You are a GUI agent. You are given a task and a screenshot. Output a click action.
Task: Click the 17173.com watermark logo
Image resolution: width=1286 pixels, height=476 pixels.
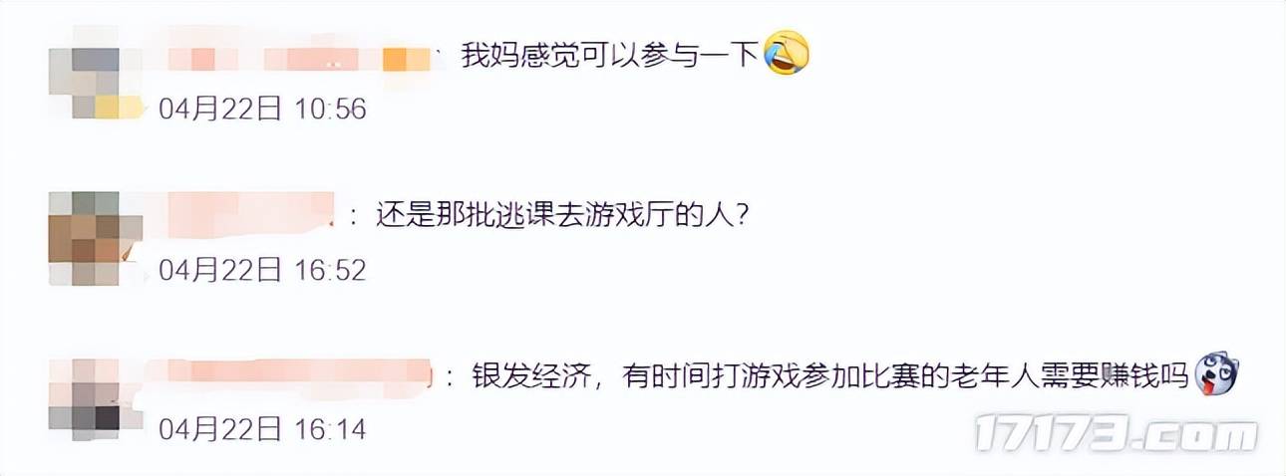pyautogui.click(x=1116, y=435)
